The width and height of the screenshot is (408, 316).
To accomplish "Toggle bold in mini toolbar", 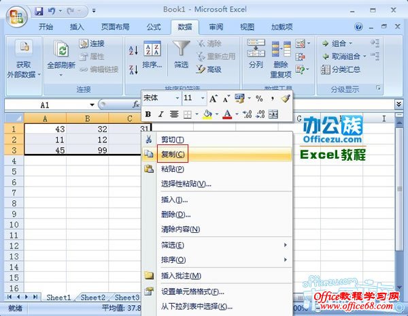I will (x=148, y=114).
